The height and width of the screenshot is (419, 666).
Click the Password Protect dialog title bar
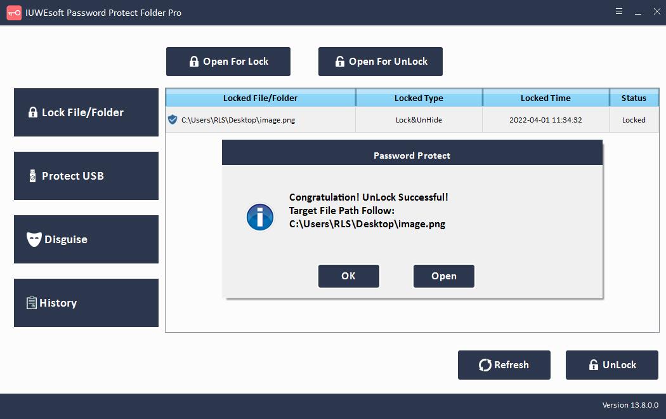coord(412,153)
